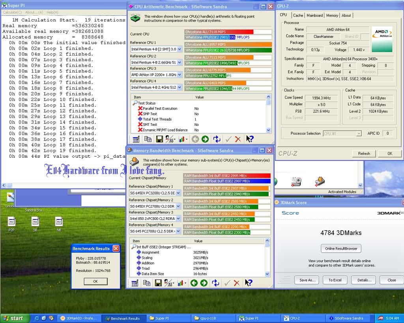404x323 pixels.
Task: Select Assignment row in Memory Bandwidth list
Action: (197, 252)
